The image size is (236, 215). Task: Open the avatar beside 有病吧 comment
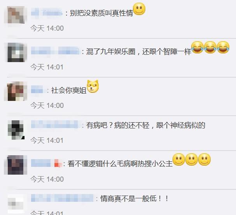[16, 130]
